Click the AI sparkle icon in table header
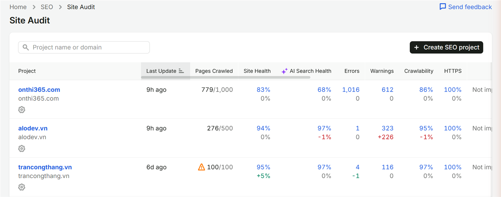The image size is (501, 197). (x=284, y=71)
